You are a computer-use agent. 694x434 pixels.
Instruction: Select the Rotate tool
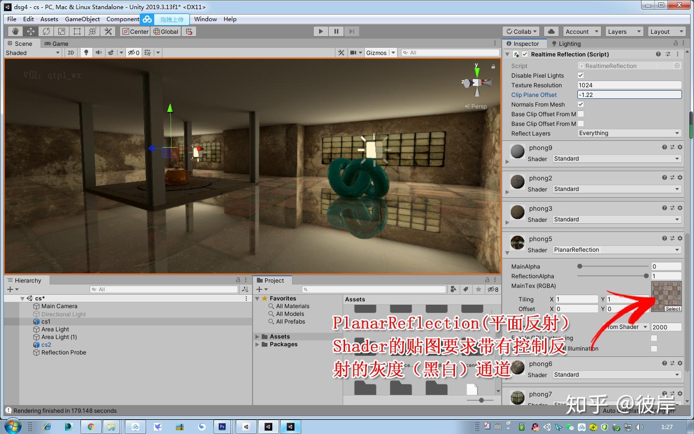[x=46, y=31]
